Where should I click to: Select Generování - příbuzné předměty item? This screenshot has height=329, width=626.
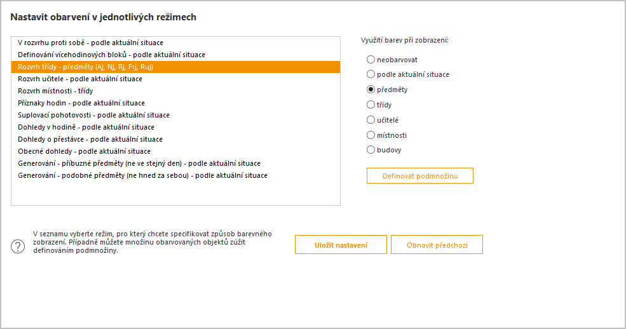tap(175, 163)
